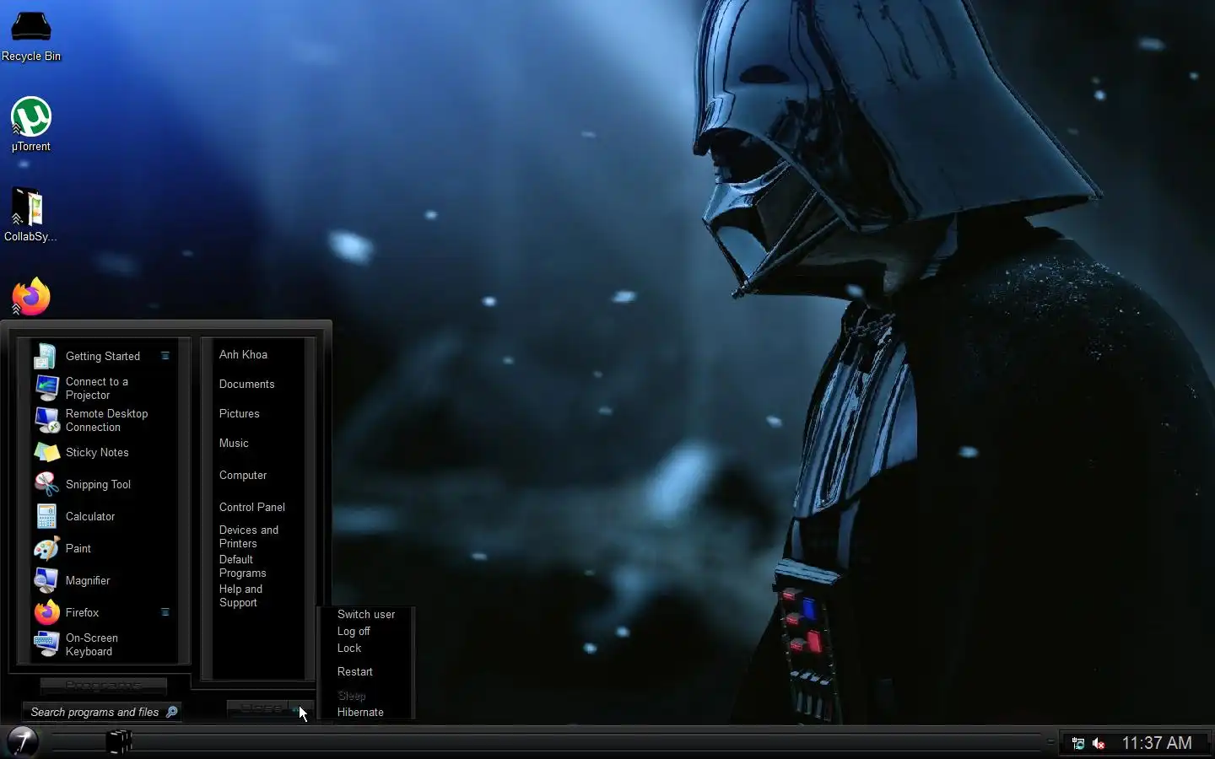This screenshot has width=1215, height=759.
Task: Open Control Panel from the Start menu
Action: (x=252, y=507)
